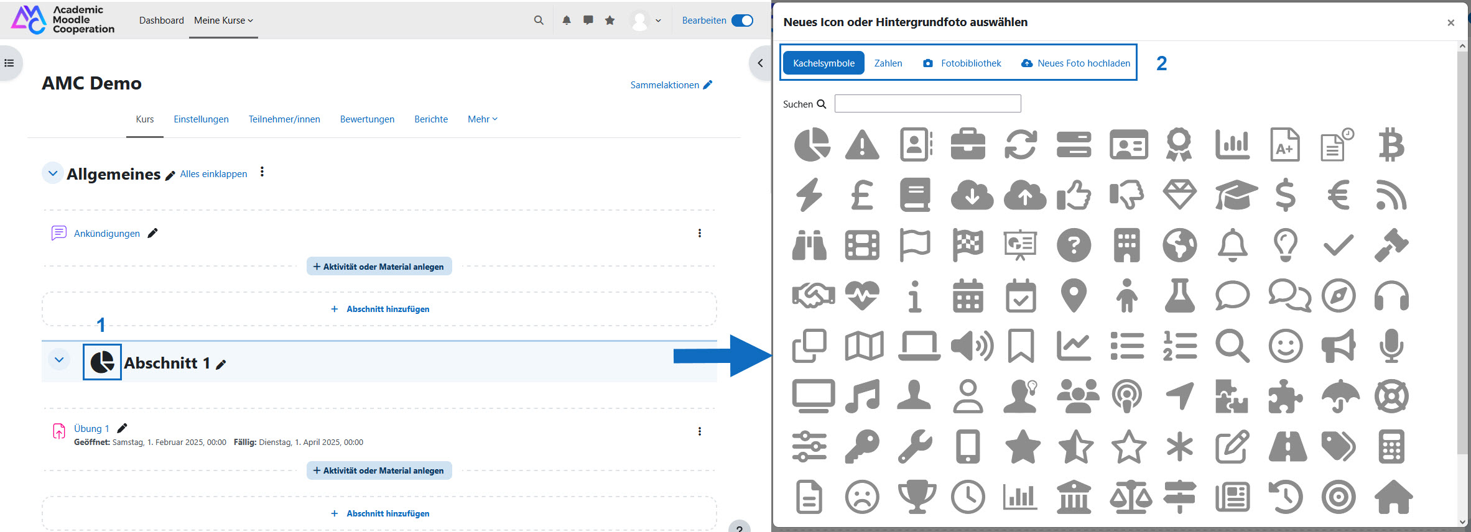
Task: Pick the pound sterling icon
Action: point(862,195)
